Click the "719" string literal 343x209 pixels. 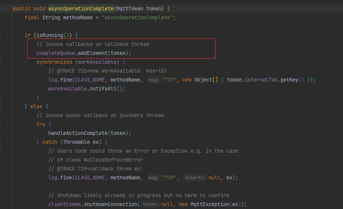(x=169, y=178)
